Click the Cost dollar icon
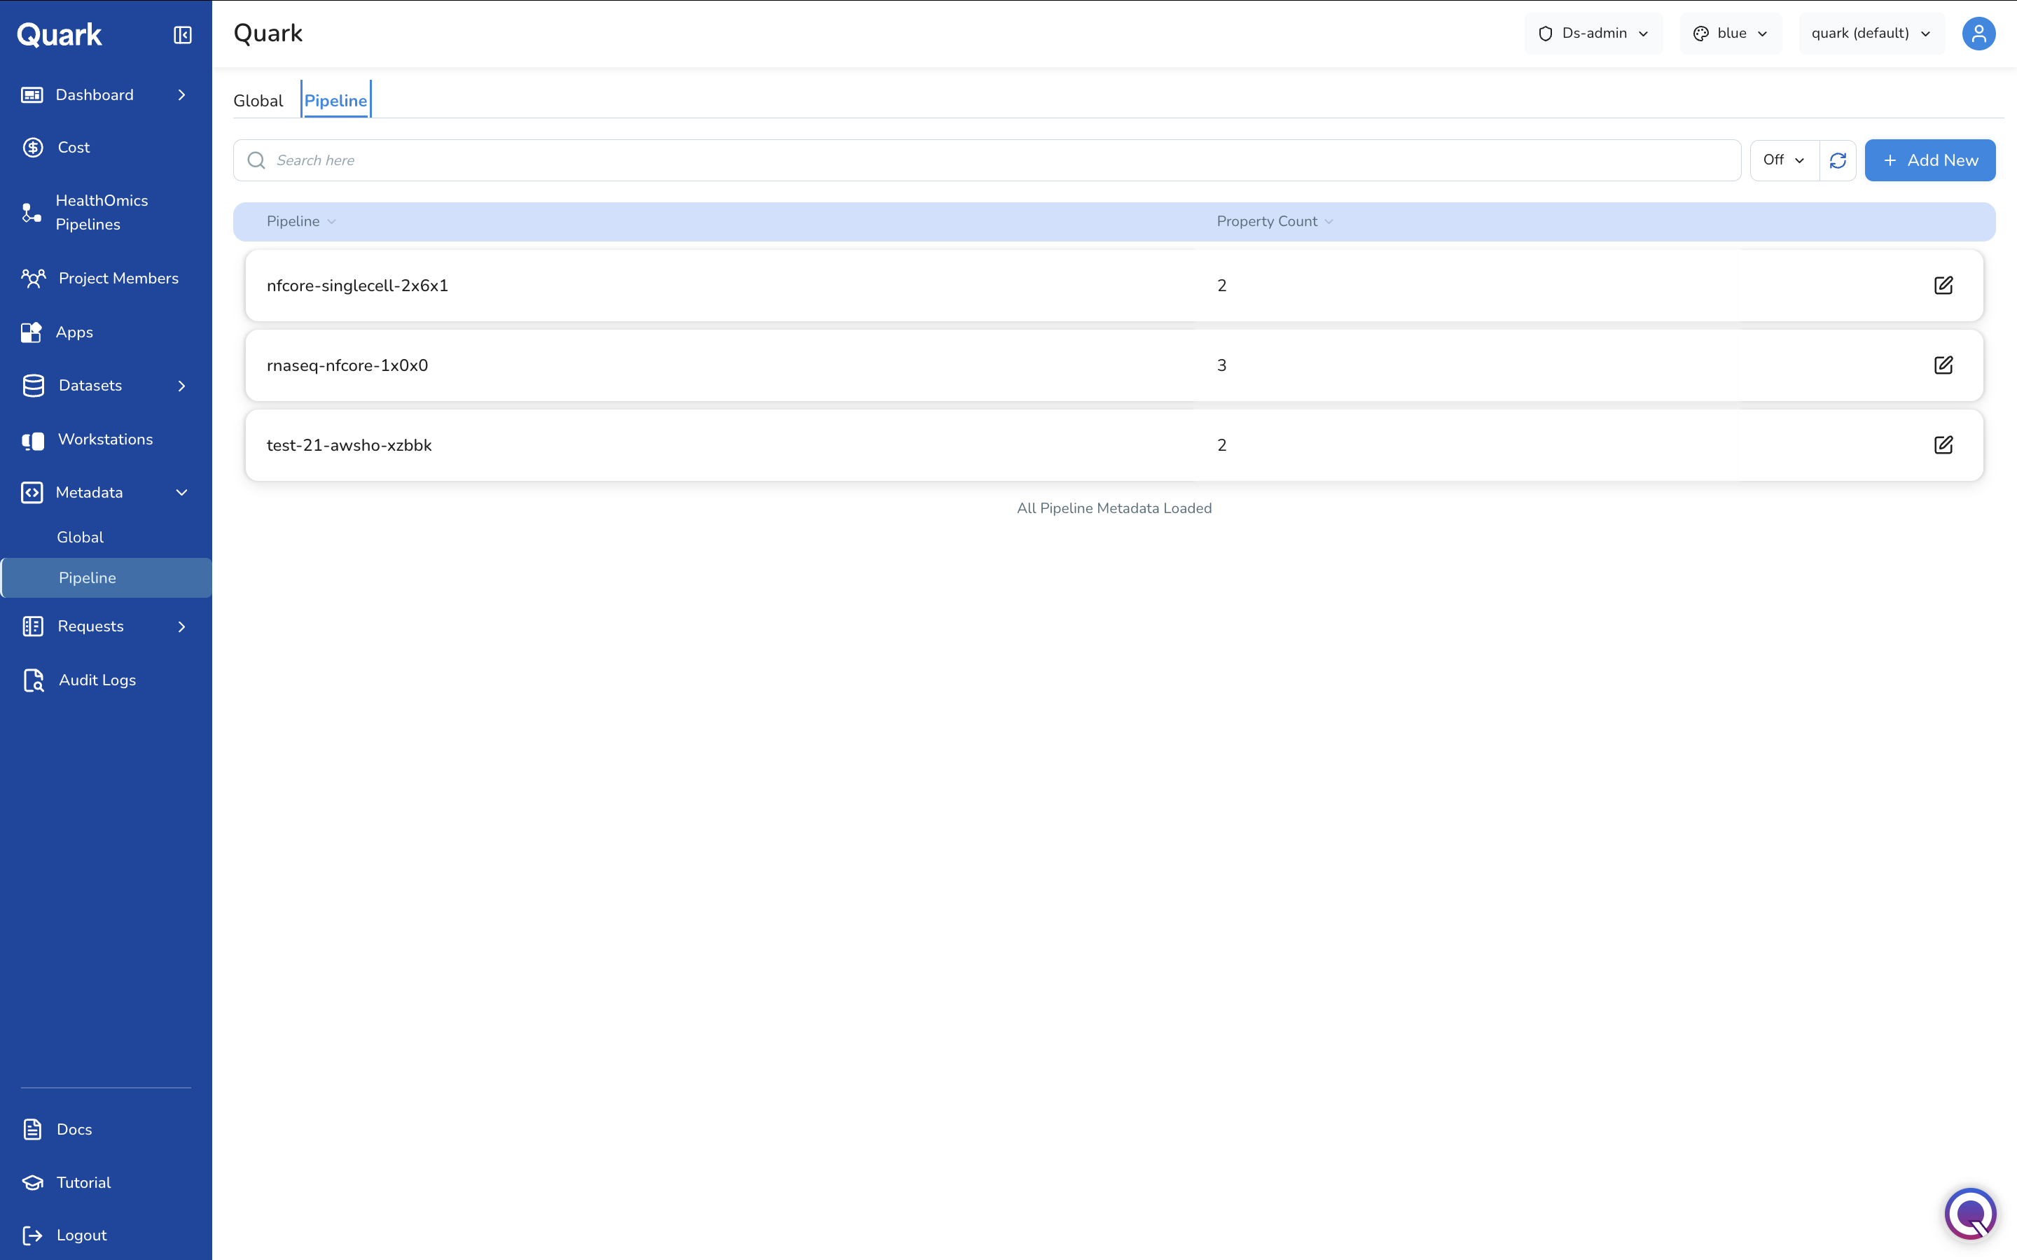The image size is (2017, 1260). point(32,148)
